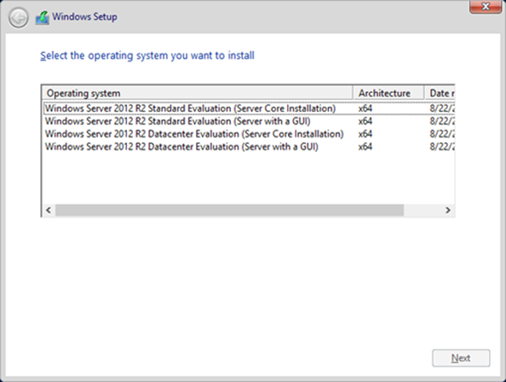Click scrollbar track right of the thumb
The width and height of the screenshot is (506, 382).
click(423, 211)
